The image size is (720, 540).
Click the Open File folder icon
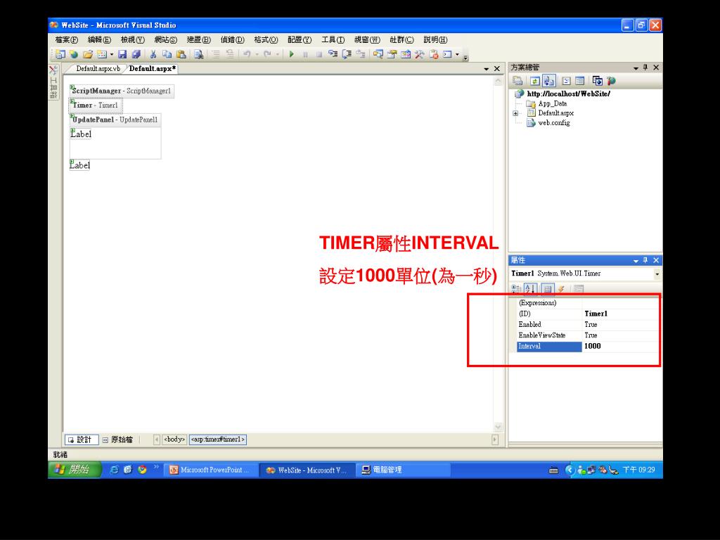[88, 54]
